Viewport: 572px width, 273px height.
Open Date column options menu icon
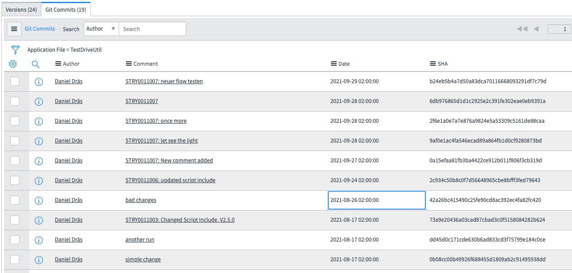click(334, 64)
